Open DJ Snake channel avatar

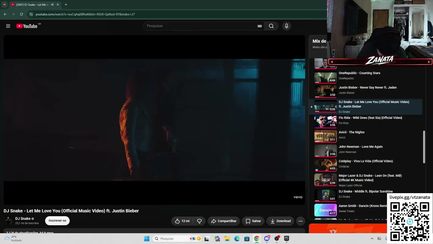[8, 221]
